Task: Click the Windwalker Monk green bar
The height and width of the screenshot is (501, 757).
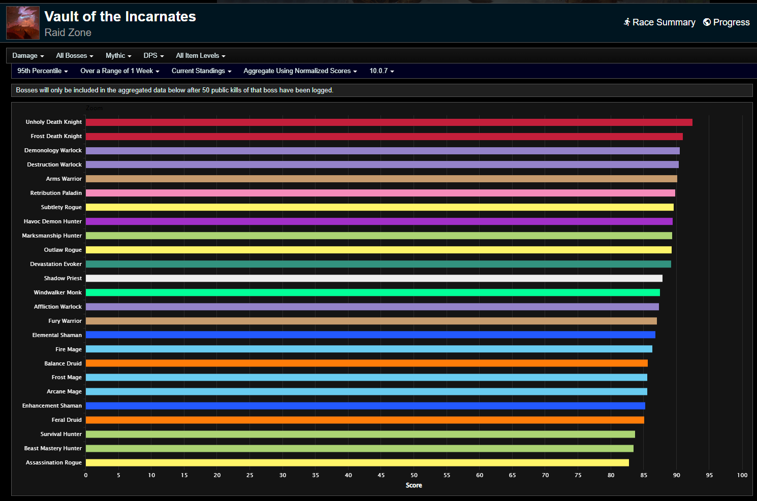Action: click(x=373, y=292)
